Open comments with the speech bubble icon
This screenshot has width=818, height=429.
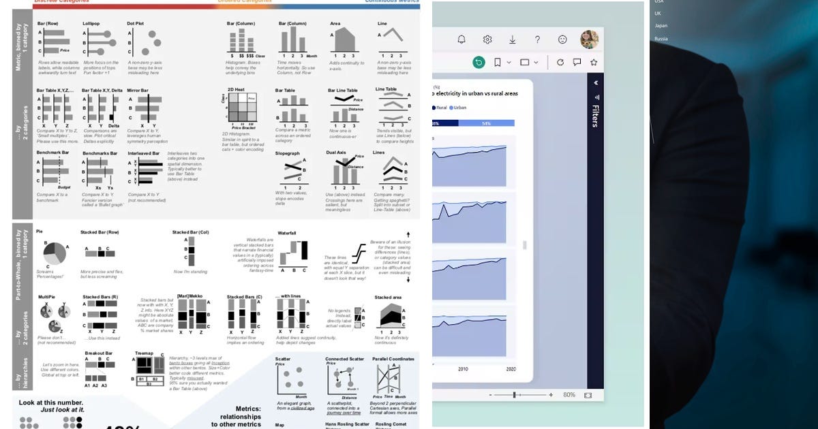tap(577, 62)
